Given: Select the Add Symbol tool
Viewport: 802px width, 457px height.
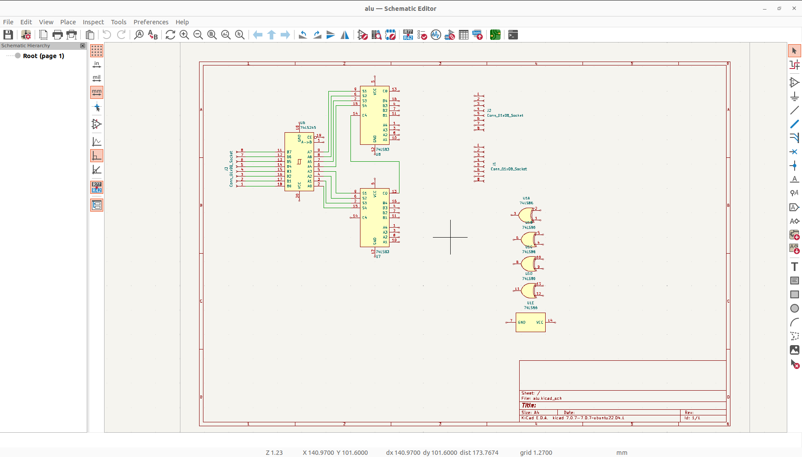Looking at the screenshot, I should 794,82.
